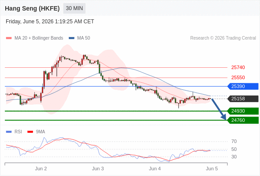Screen dimensions: 260x176
Task: Select the 25390 pivot price tag
Action: 243,86
